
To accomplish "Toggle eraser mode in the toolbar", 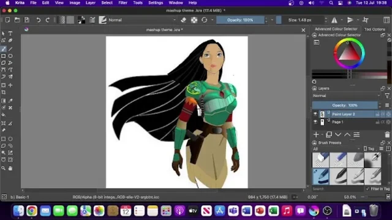I will coord(183,20).
